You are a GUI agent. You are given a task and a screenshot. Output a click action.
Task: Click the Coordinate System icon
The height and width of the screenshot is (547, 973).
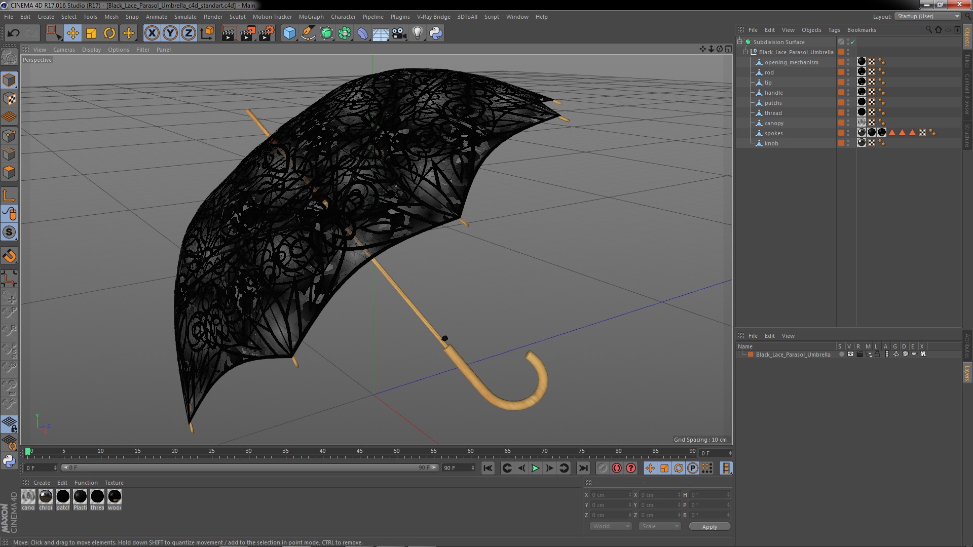pos(207,33)
